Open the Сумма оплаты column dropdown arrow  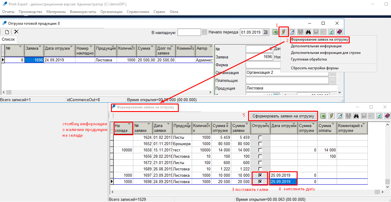tap(333, 124)
